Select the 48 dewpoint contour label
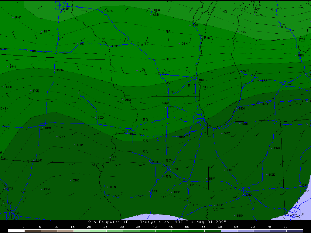Viewport: 311px width, 233px height. point(168,59)
